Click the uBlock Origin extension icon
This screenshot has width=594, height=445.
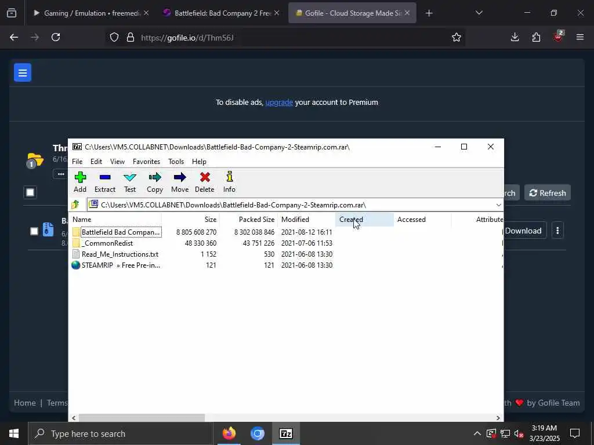click(558, 37)
